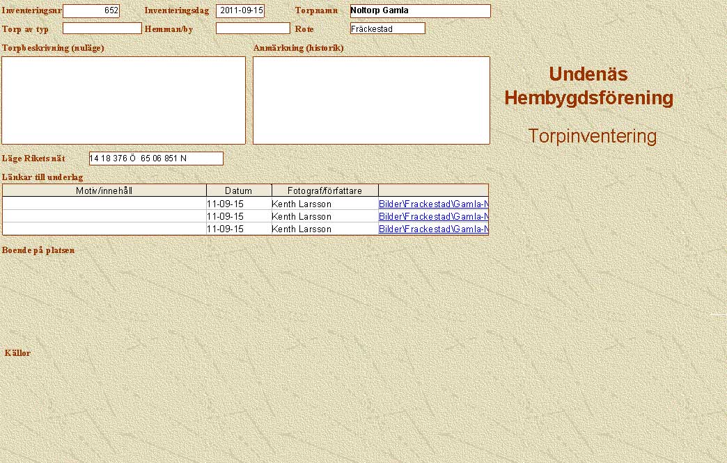Click the Inventeringsnr field showing 652
727x463 pixels.
click(91, 11)
